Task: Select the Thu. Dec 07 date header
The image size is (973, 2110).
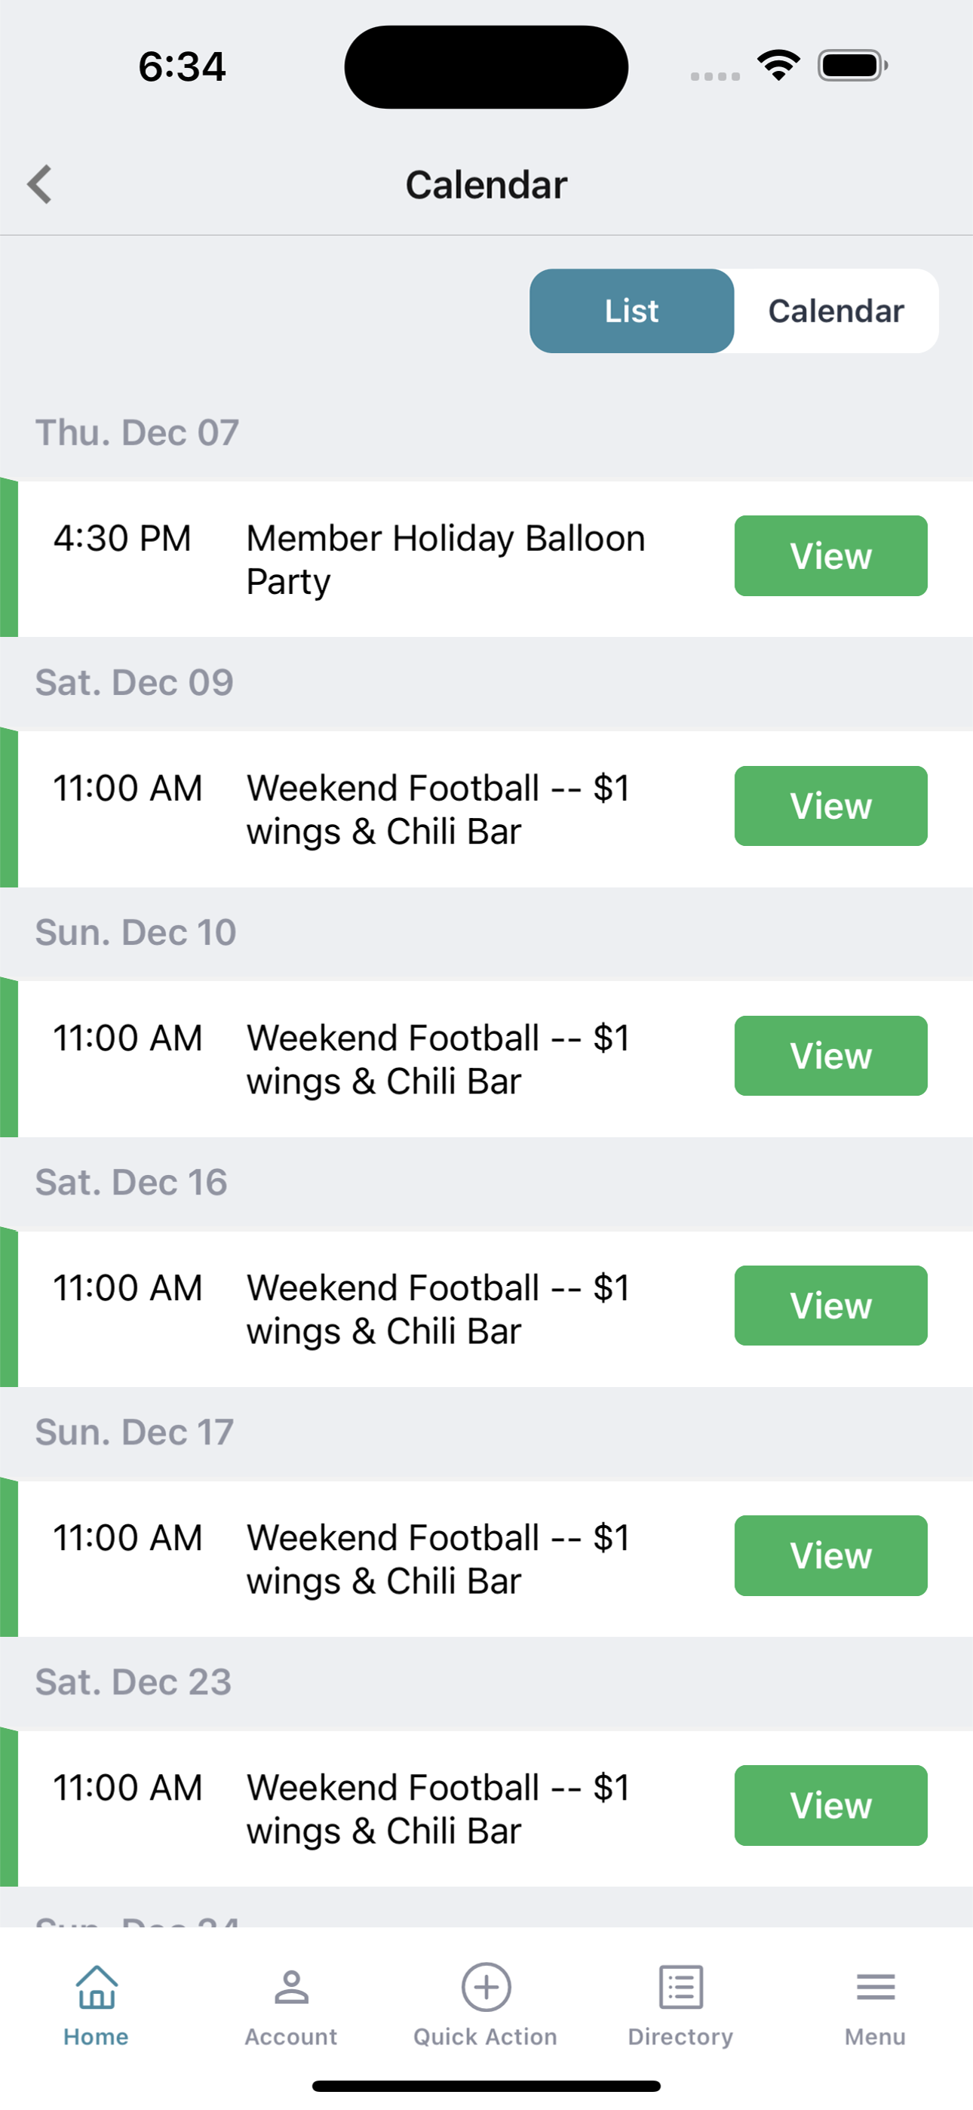Action: click(x=137, y=432)
